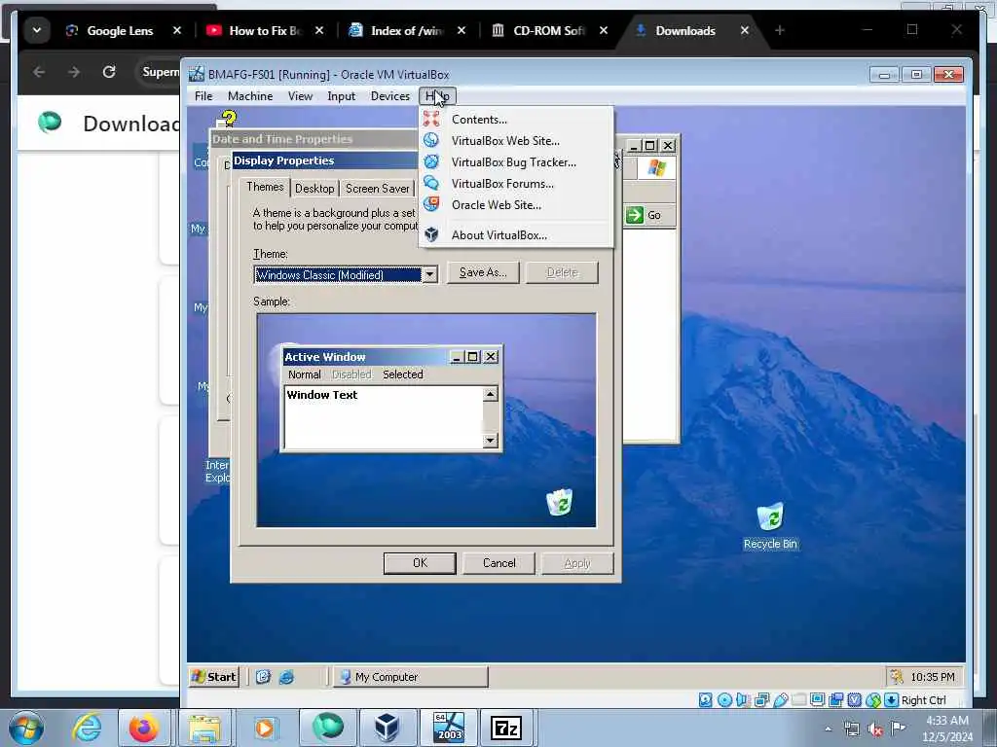Screen dimensions: 997x747
Task: Click Go button in guest window
Action: [x=646, y=215]
